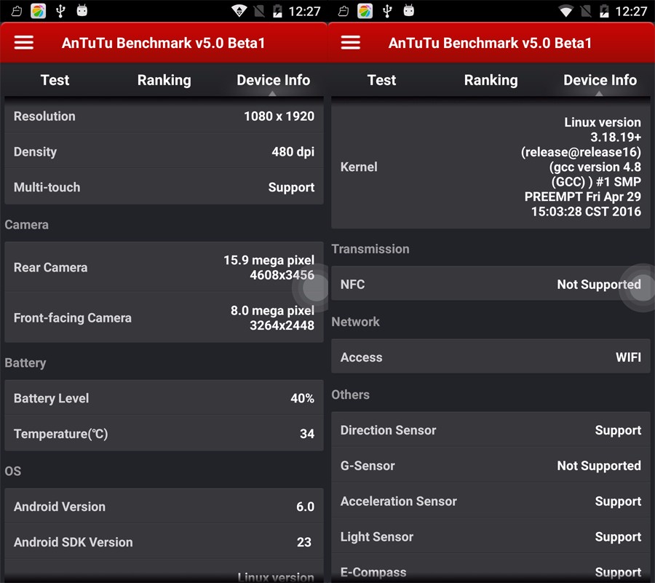The width and height of the screenshot is (655, 583).
Task: Open hamburger menu in left phone screen
Action: click(24, 42)
